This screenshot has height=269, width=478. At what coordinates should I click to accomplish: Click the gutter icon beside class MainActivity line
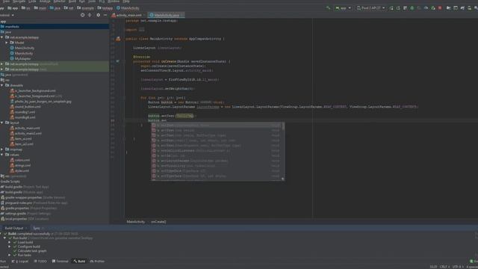(118, 39)
